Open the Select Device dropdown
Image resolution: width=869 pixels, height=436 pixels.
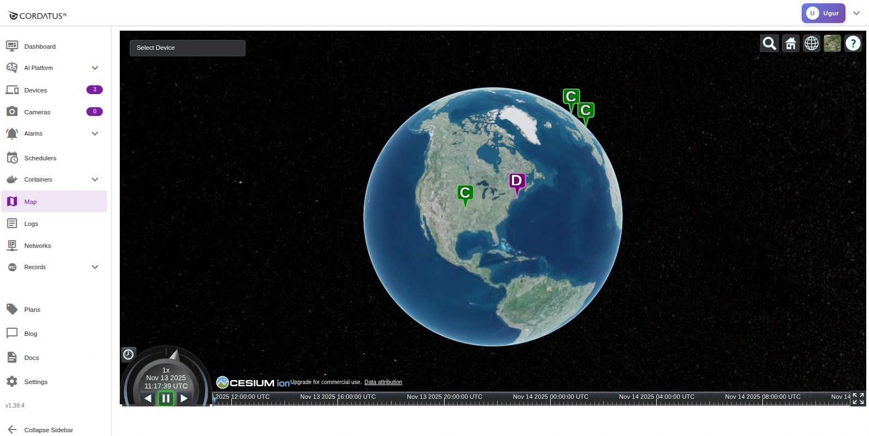point(187,48)
